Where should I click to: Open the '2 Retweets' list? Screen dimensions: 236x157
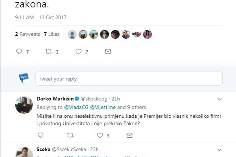[x=28, y=34]
